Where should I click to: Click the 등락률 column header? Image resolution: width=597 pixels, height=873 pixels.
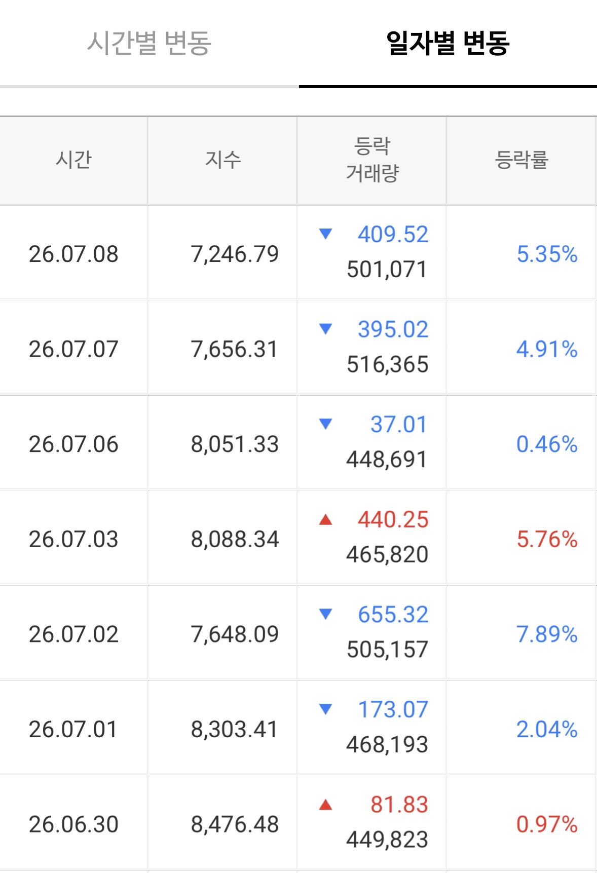click(x=521, y=160)
